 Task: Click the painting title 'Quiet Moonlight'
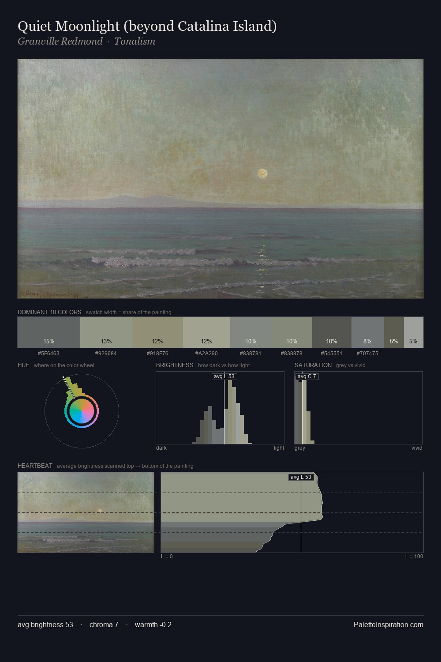coord(147,26)
